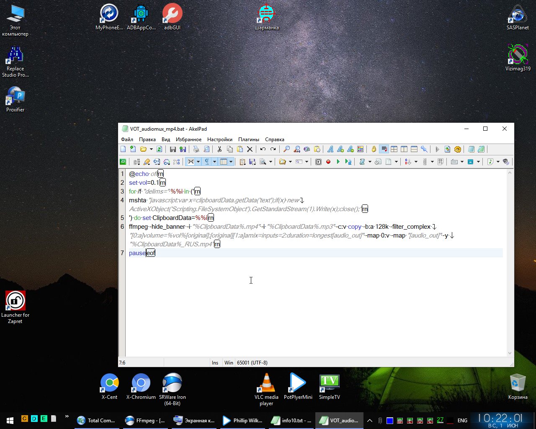The image size is (536, 429).
Task: Switch to info10.txt in the taskbar
Action: 292,420
